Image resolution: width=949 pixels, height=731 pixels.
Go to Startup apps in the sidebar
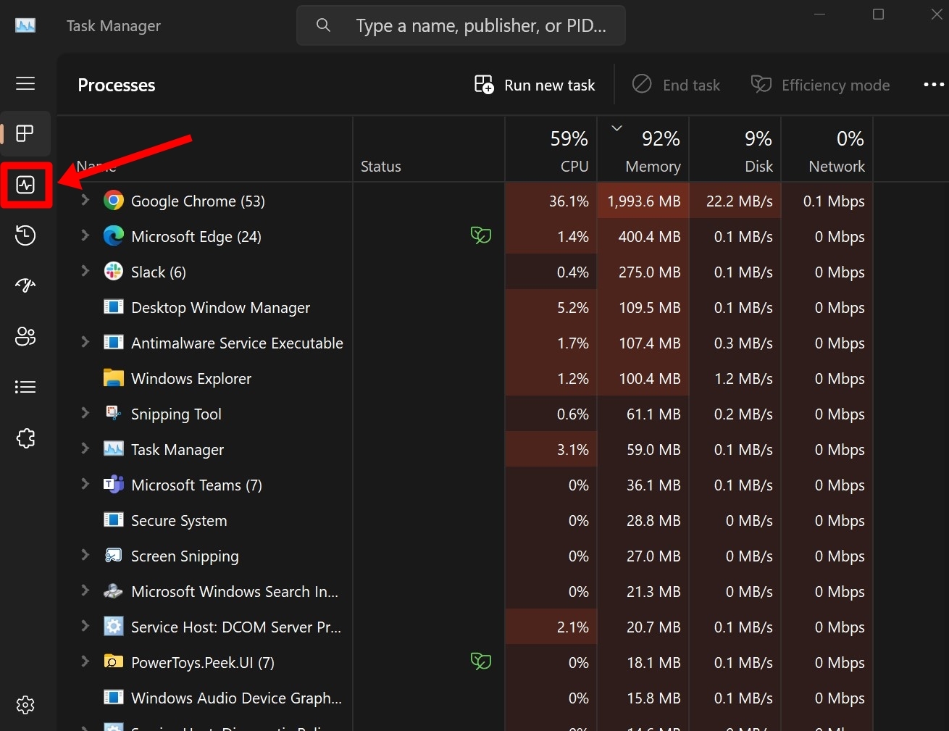[x=25, y=285]
